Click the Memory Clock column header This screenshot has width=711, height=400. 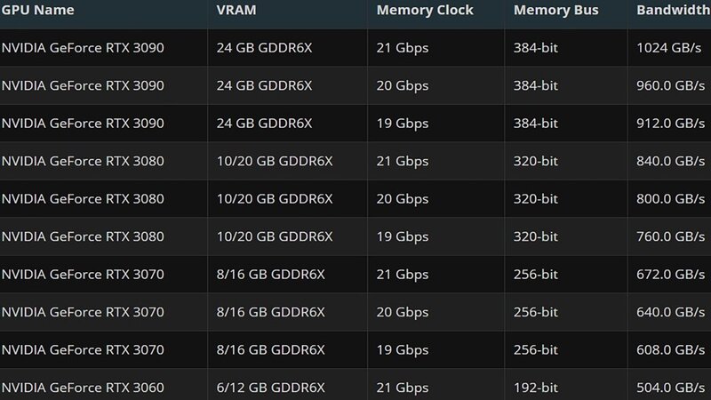coord(425,10)
